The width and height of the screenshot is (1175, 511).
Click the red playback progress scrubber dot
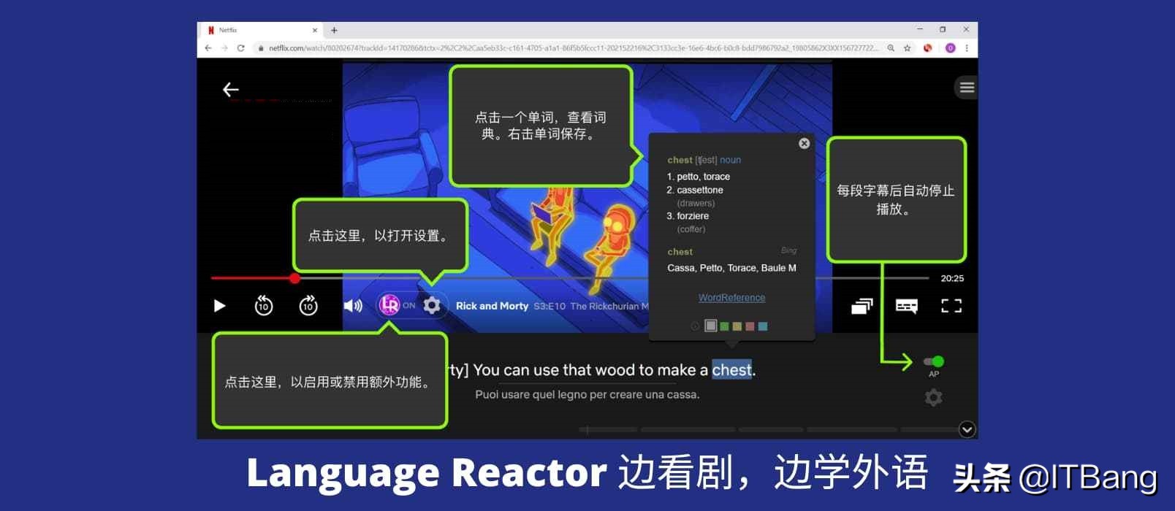coord(294,278)
